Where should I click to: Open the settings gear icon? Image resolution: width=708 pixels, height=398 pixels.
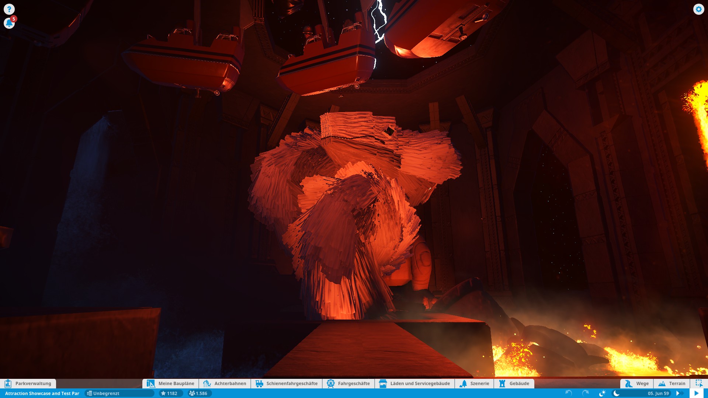pyautogui.click(x=698, y=9)
